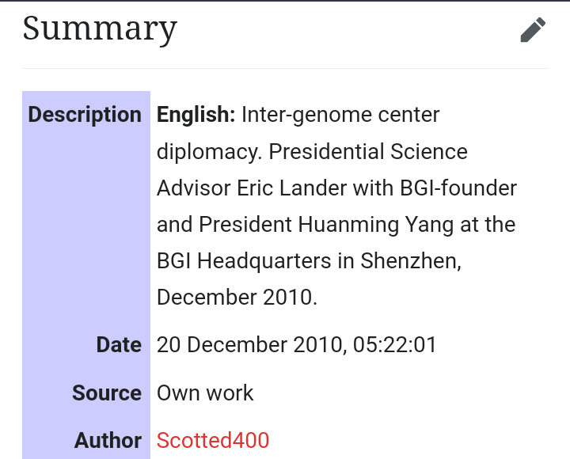Open the Scotted400 author link
570x459 pixels.
point(213,440)
